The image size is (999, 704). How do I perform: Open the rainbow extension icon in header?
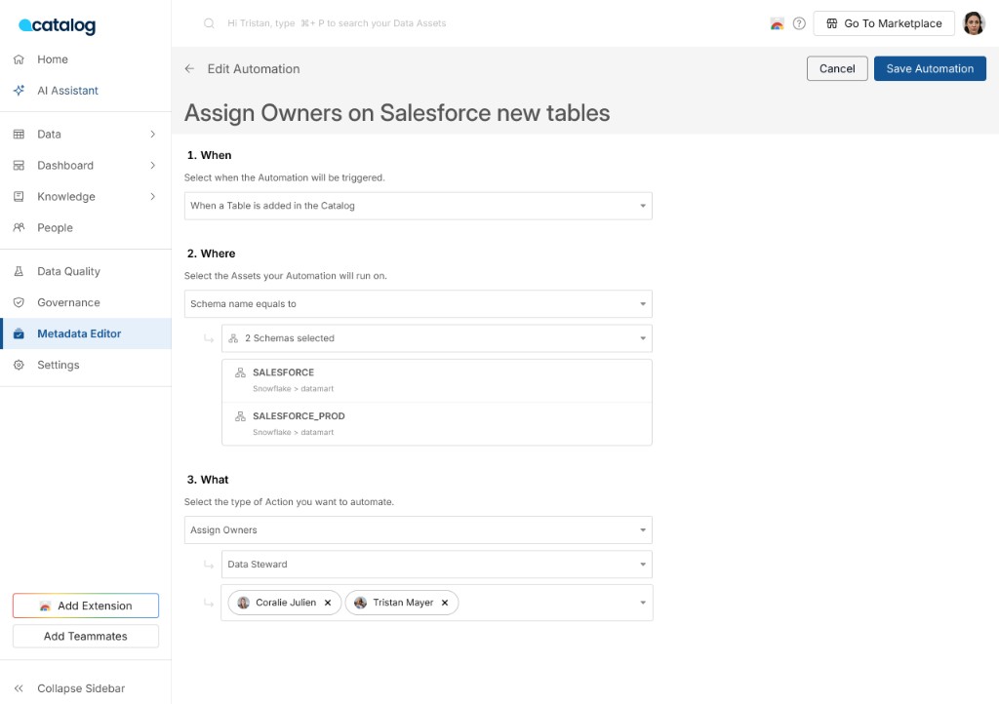777,24
